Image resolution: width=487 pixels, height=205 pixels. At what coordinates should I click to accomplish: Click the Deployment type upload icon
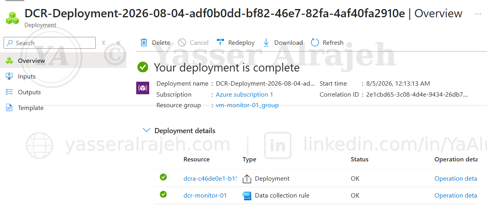pos(247,179)
